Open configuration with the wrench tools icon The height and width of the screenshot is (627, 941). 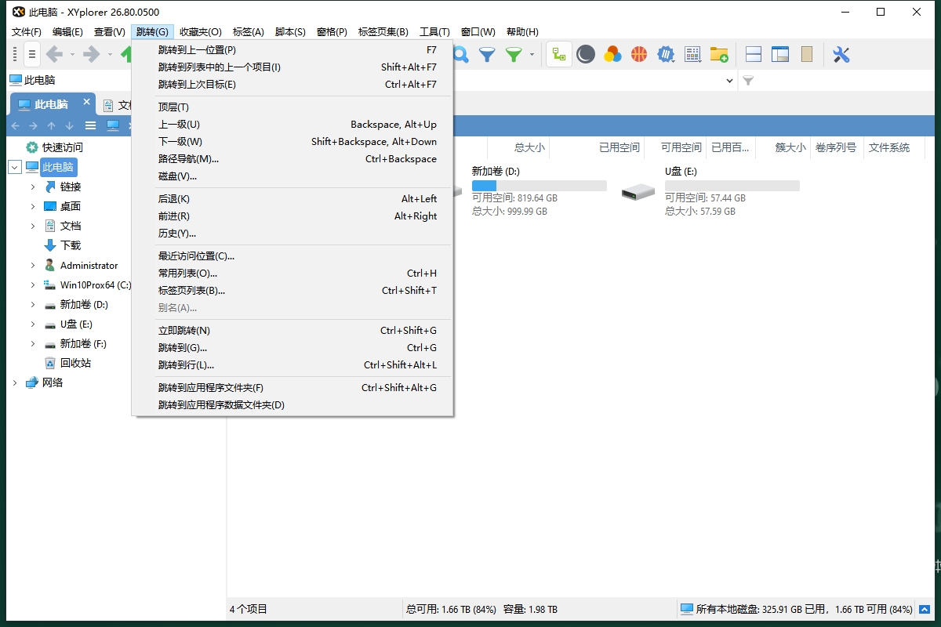[x=841, y=54]
